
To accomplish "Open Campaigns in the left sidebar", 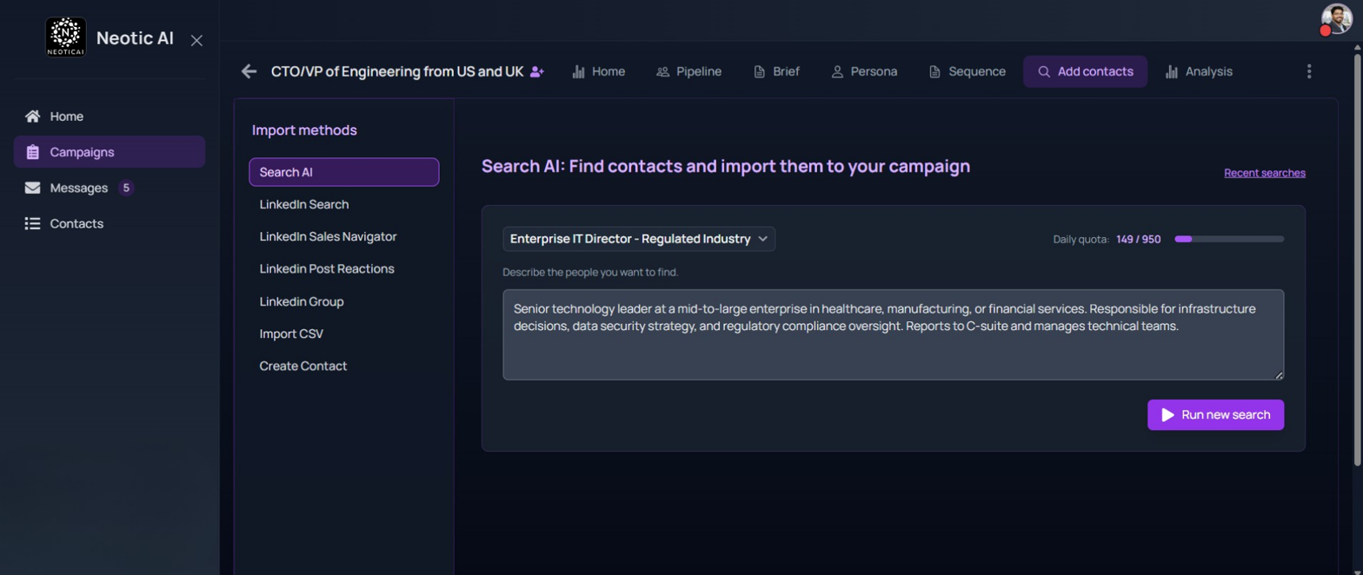I will (110, 152).
